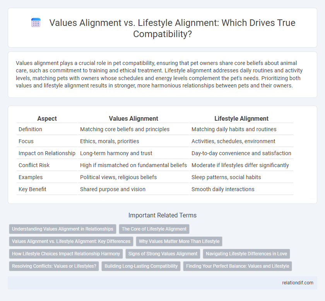
Task: Select cell 'Long-term harmony and trust'
Action: [x=133, y=153]
